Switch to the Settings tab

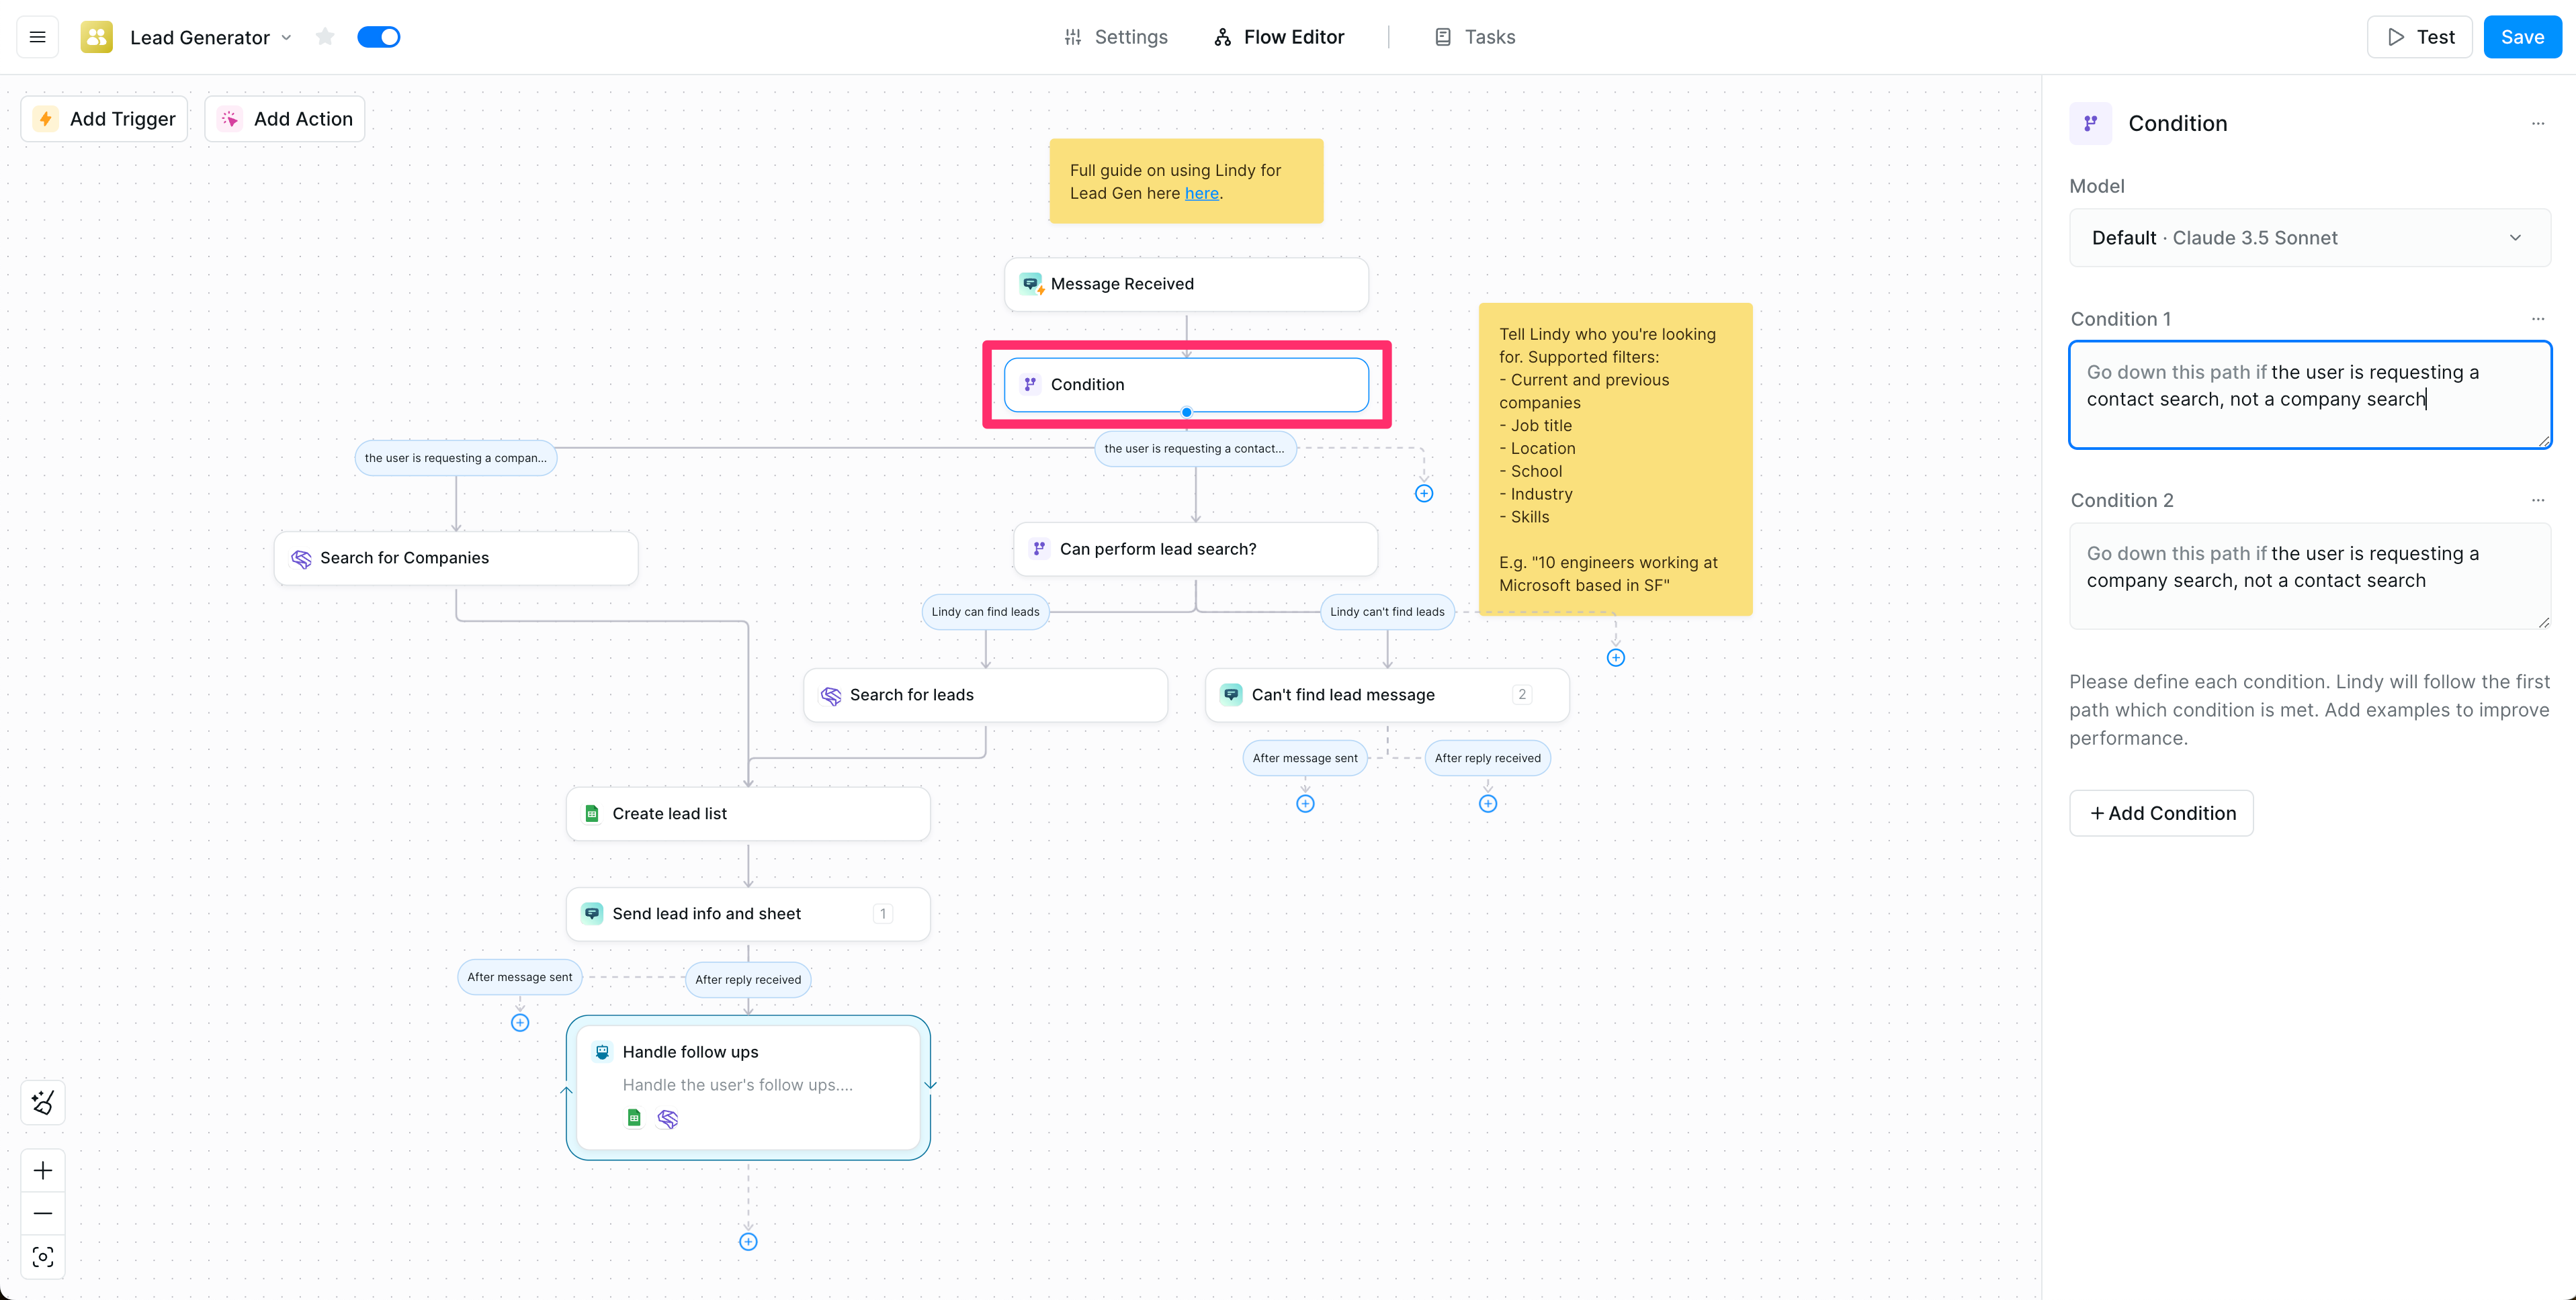pyautogui.click(x=1116, y=37)
